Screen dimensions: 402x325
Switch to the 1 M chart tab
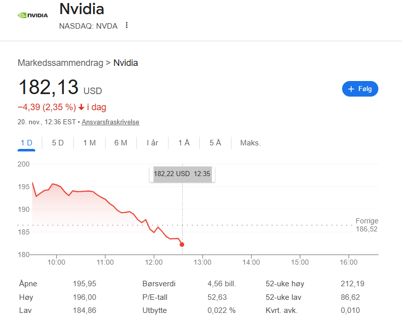[90, 143]
